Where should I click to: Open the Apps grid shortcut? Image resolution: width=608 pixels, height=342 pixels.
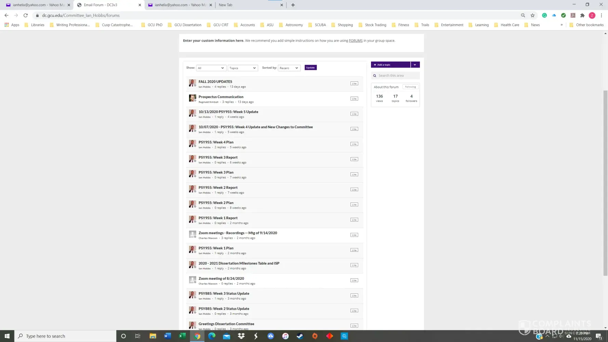[12, 25]
